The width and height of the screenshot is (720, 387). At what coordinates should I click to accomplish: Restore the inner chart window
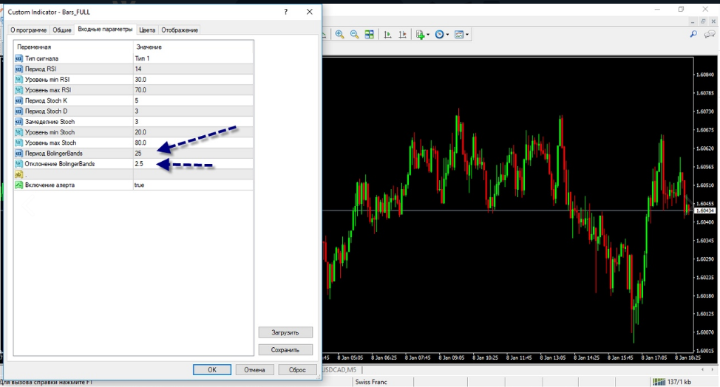coord(702,21)
